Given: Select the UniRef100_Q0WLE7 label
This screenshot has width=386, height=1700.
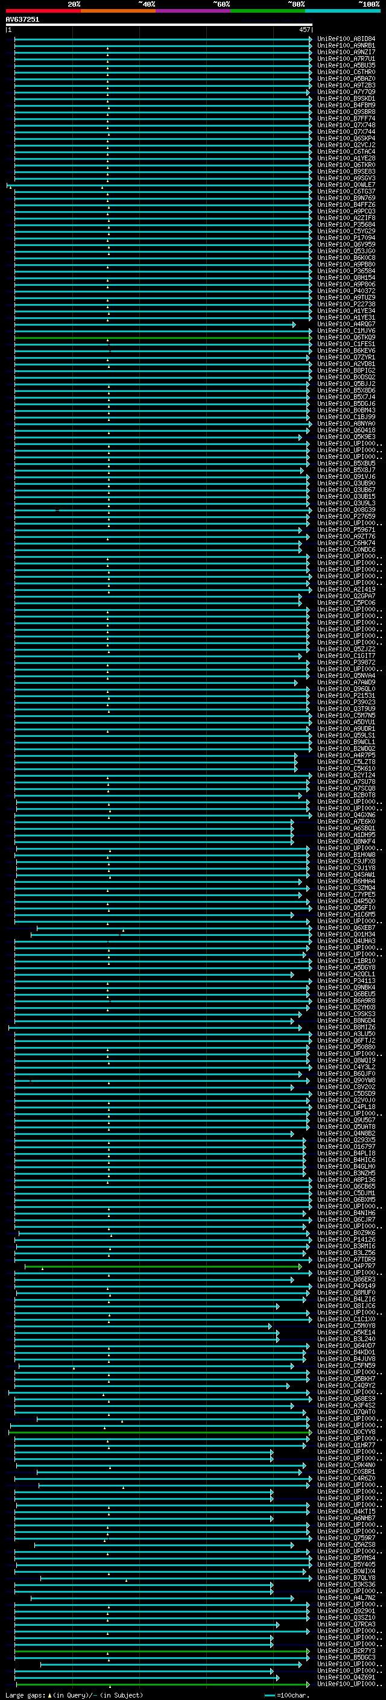Looking at the screenshot, I should point(346,185).
